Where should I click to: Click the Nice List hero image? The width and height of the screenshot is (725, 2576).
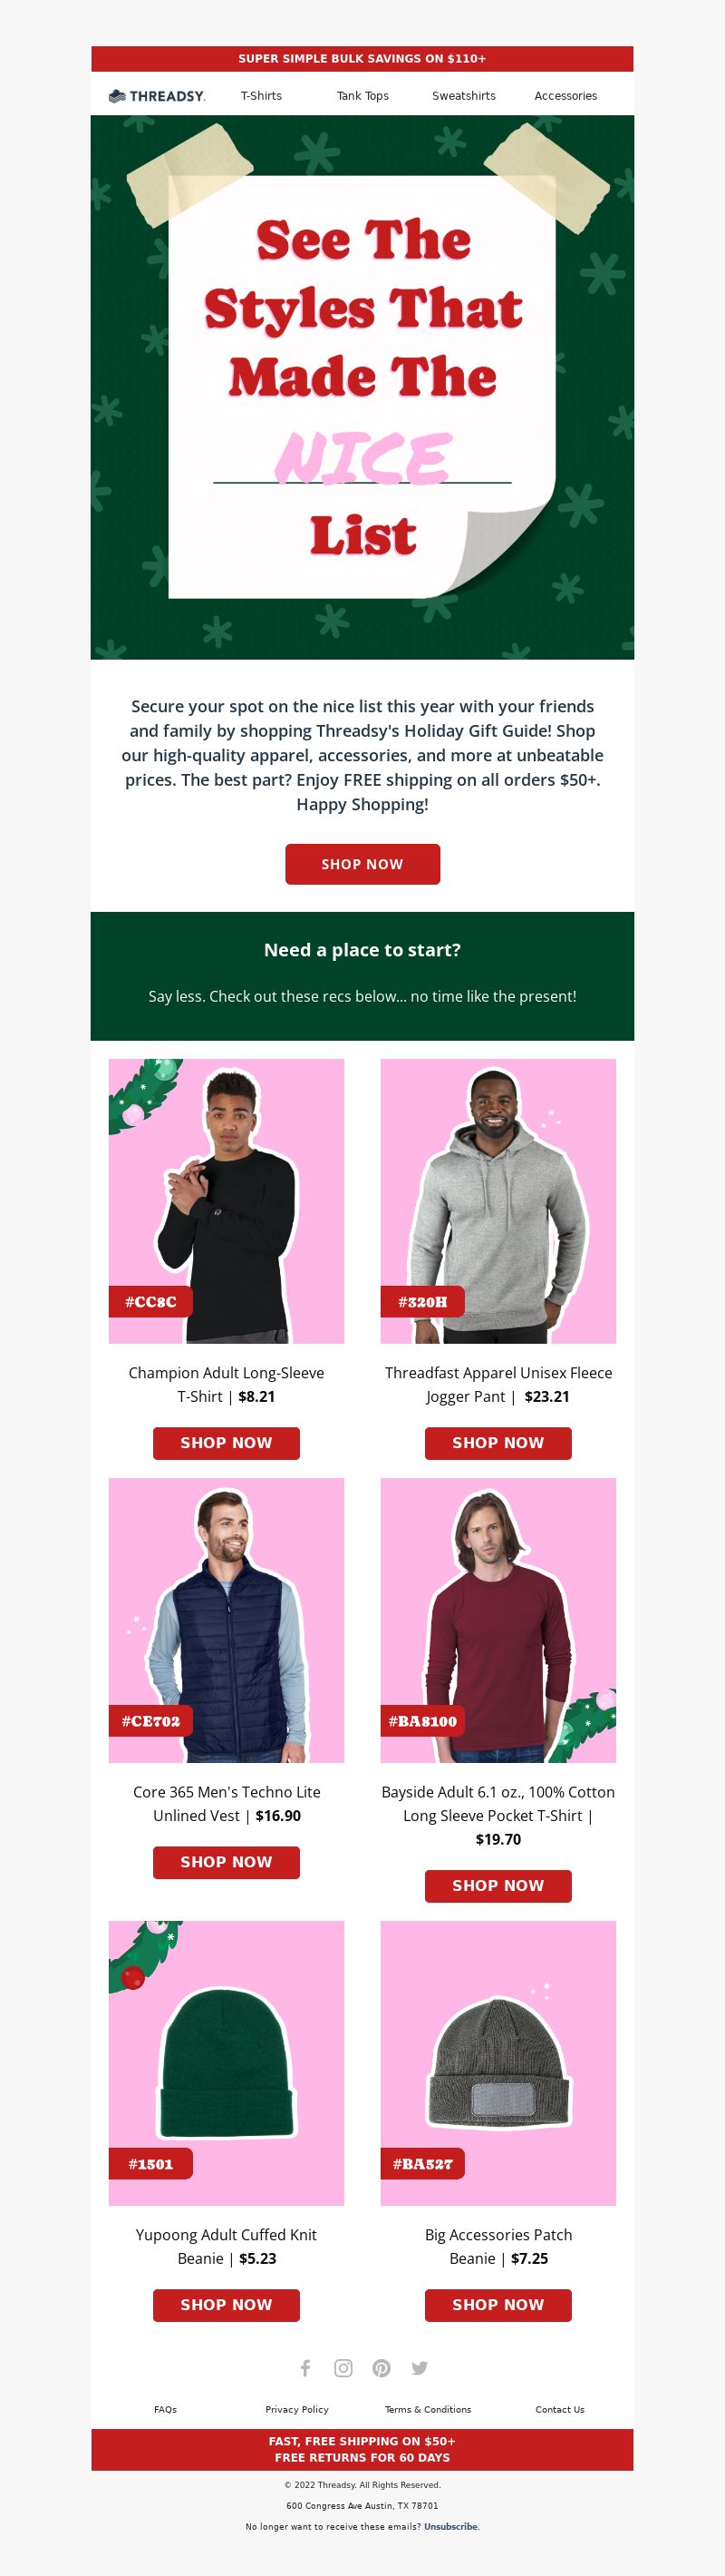point(362,387)
